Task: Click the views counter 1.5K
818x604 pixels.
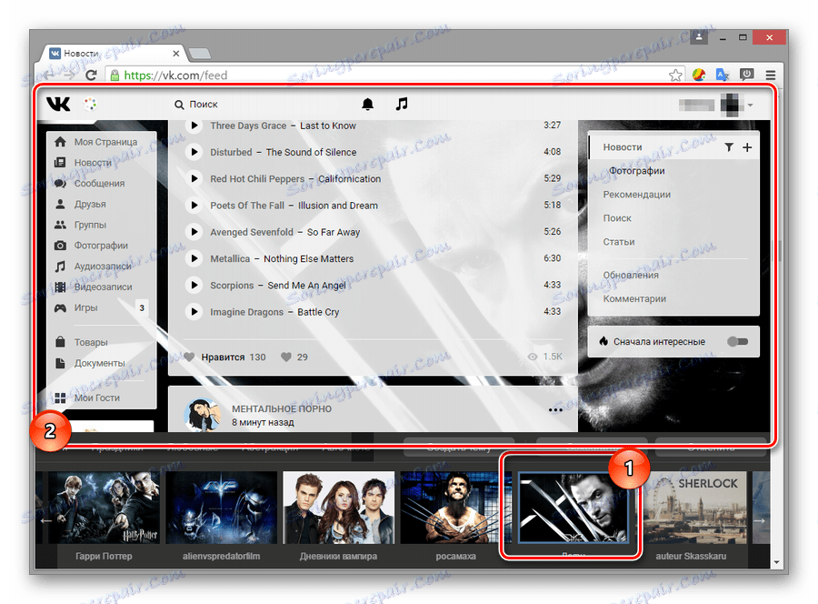Action: (x=544, y=357)
